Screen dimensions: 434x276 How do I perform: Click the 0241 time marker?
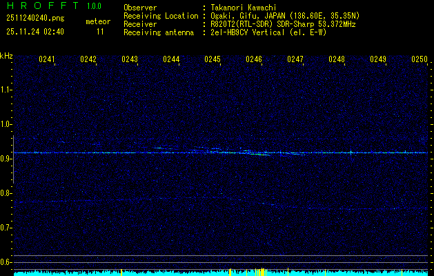pyautogui.click(x=47, y=60)
